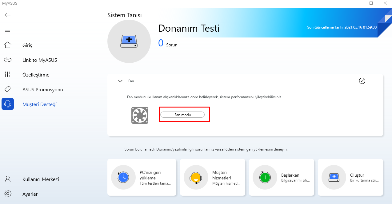Click the Donanım Testi drive icon
Image resolution: width=392 pixels, height=204 pixels.
[x=129, y=41]
